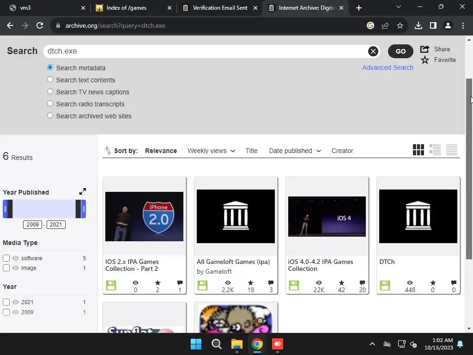Open IOS 2.x IPA Games Collection title

[132, 265]
